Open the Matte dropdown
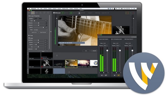The height and width of the screenshot is (96, 166). coord(40,30)
